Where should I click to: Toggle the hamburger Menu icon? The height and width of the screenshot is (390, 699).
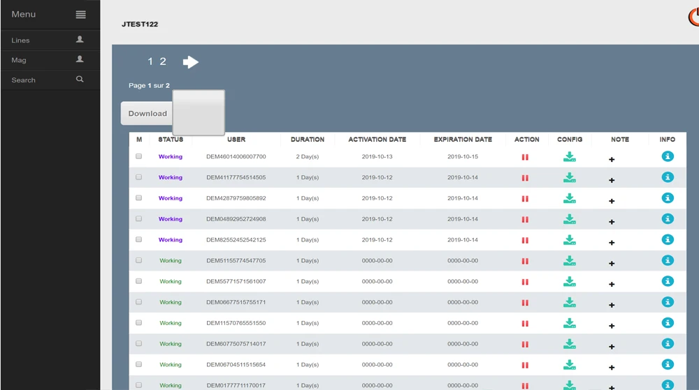80,15
